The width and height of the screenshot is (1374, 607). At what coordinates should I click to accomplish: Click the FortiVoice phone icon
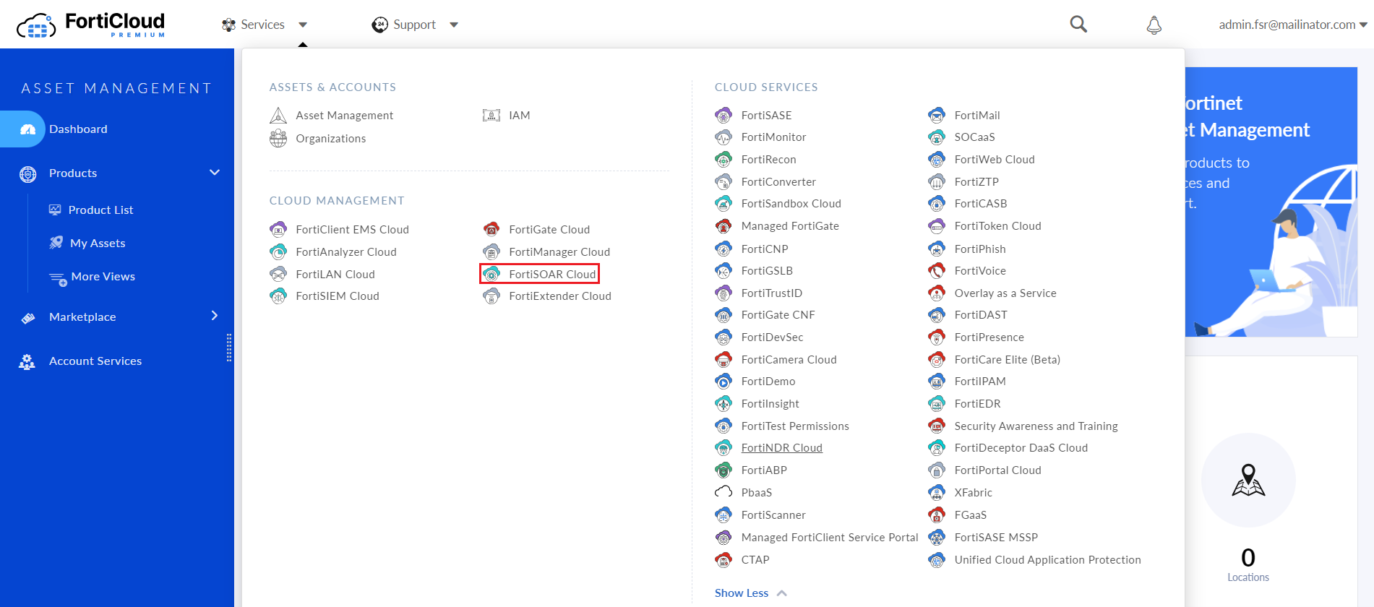(937, 271)
